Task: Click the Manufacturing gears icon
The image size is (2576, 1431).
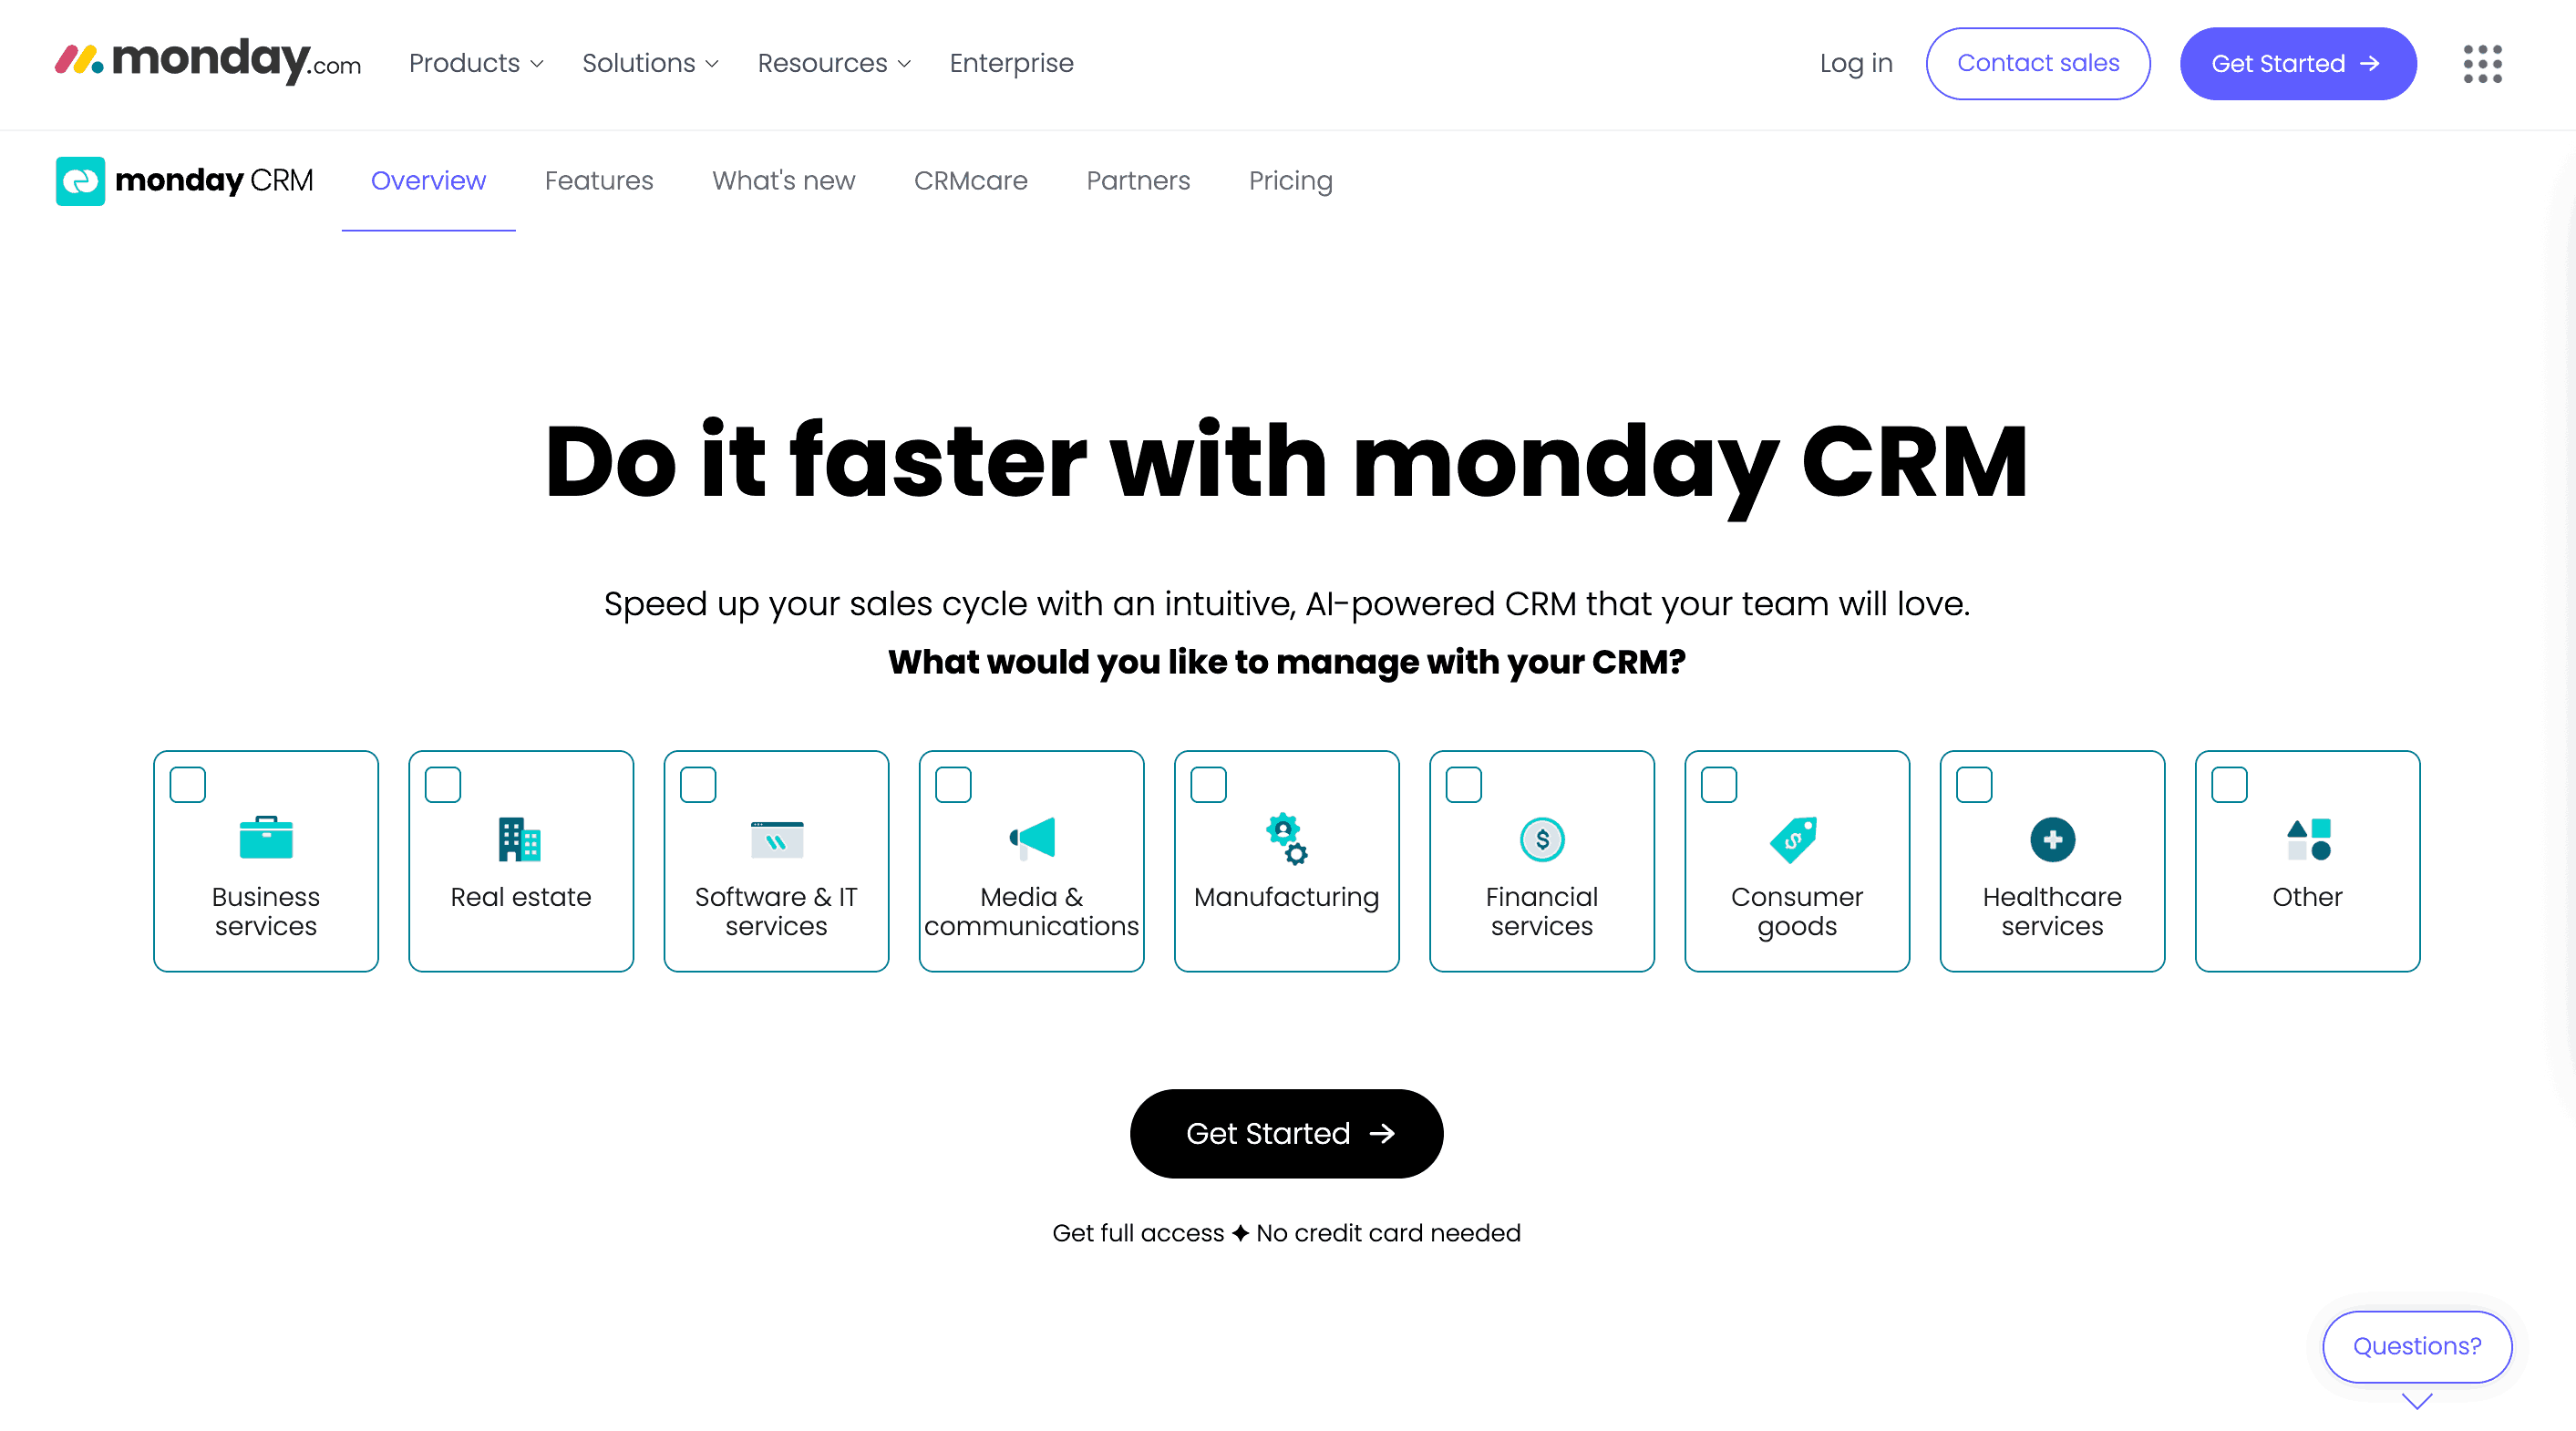Action: pyautogui.click(x=1287, y=838)
